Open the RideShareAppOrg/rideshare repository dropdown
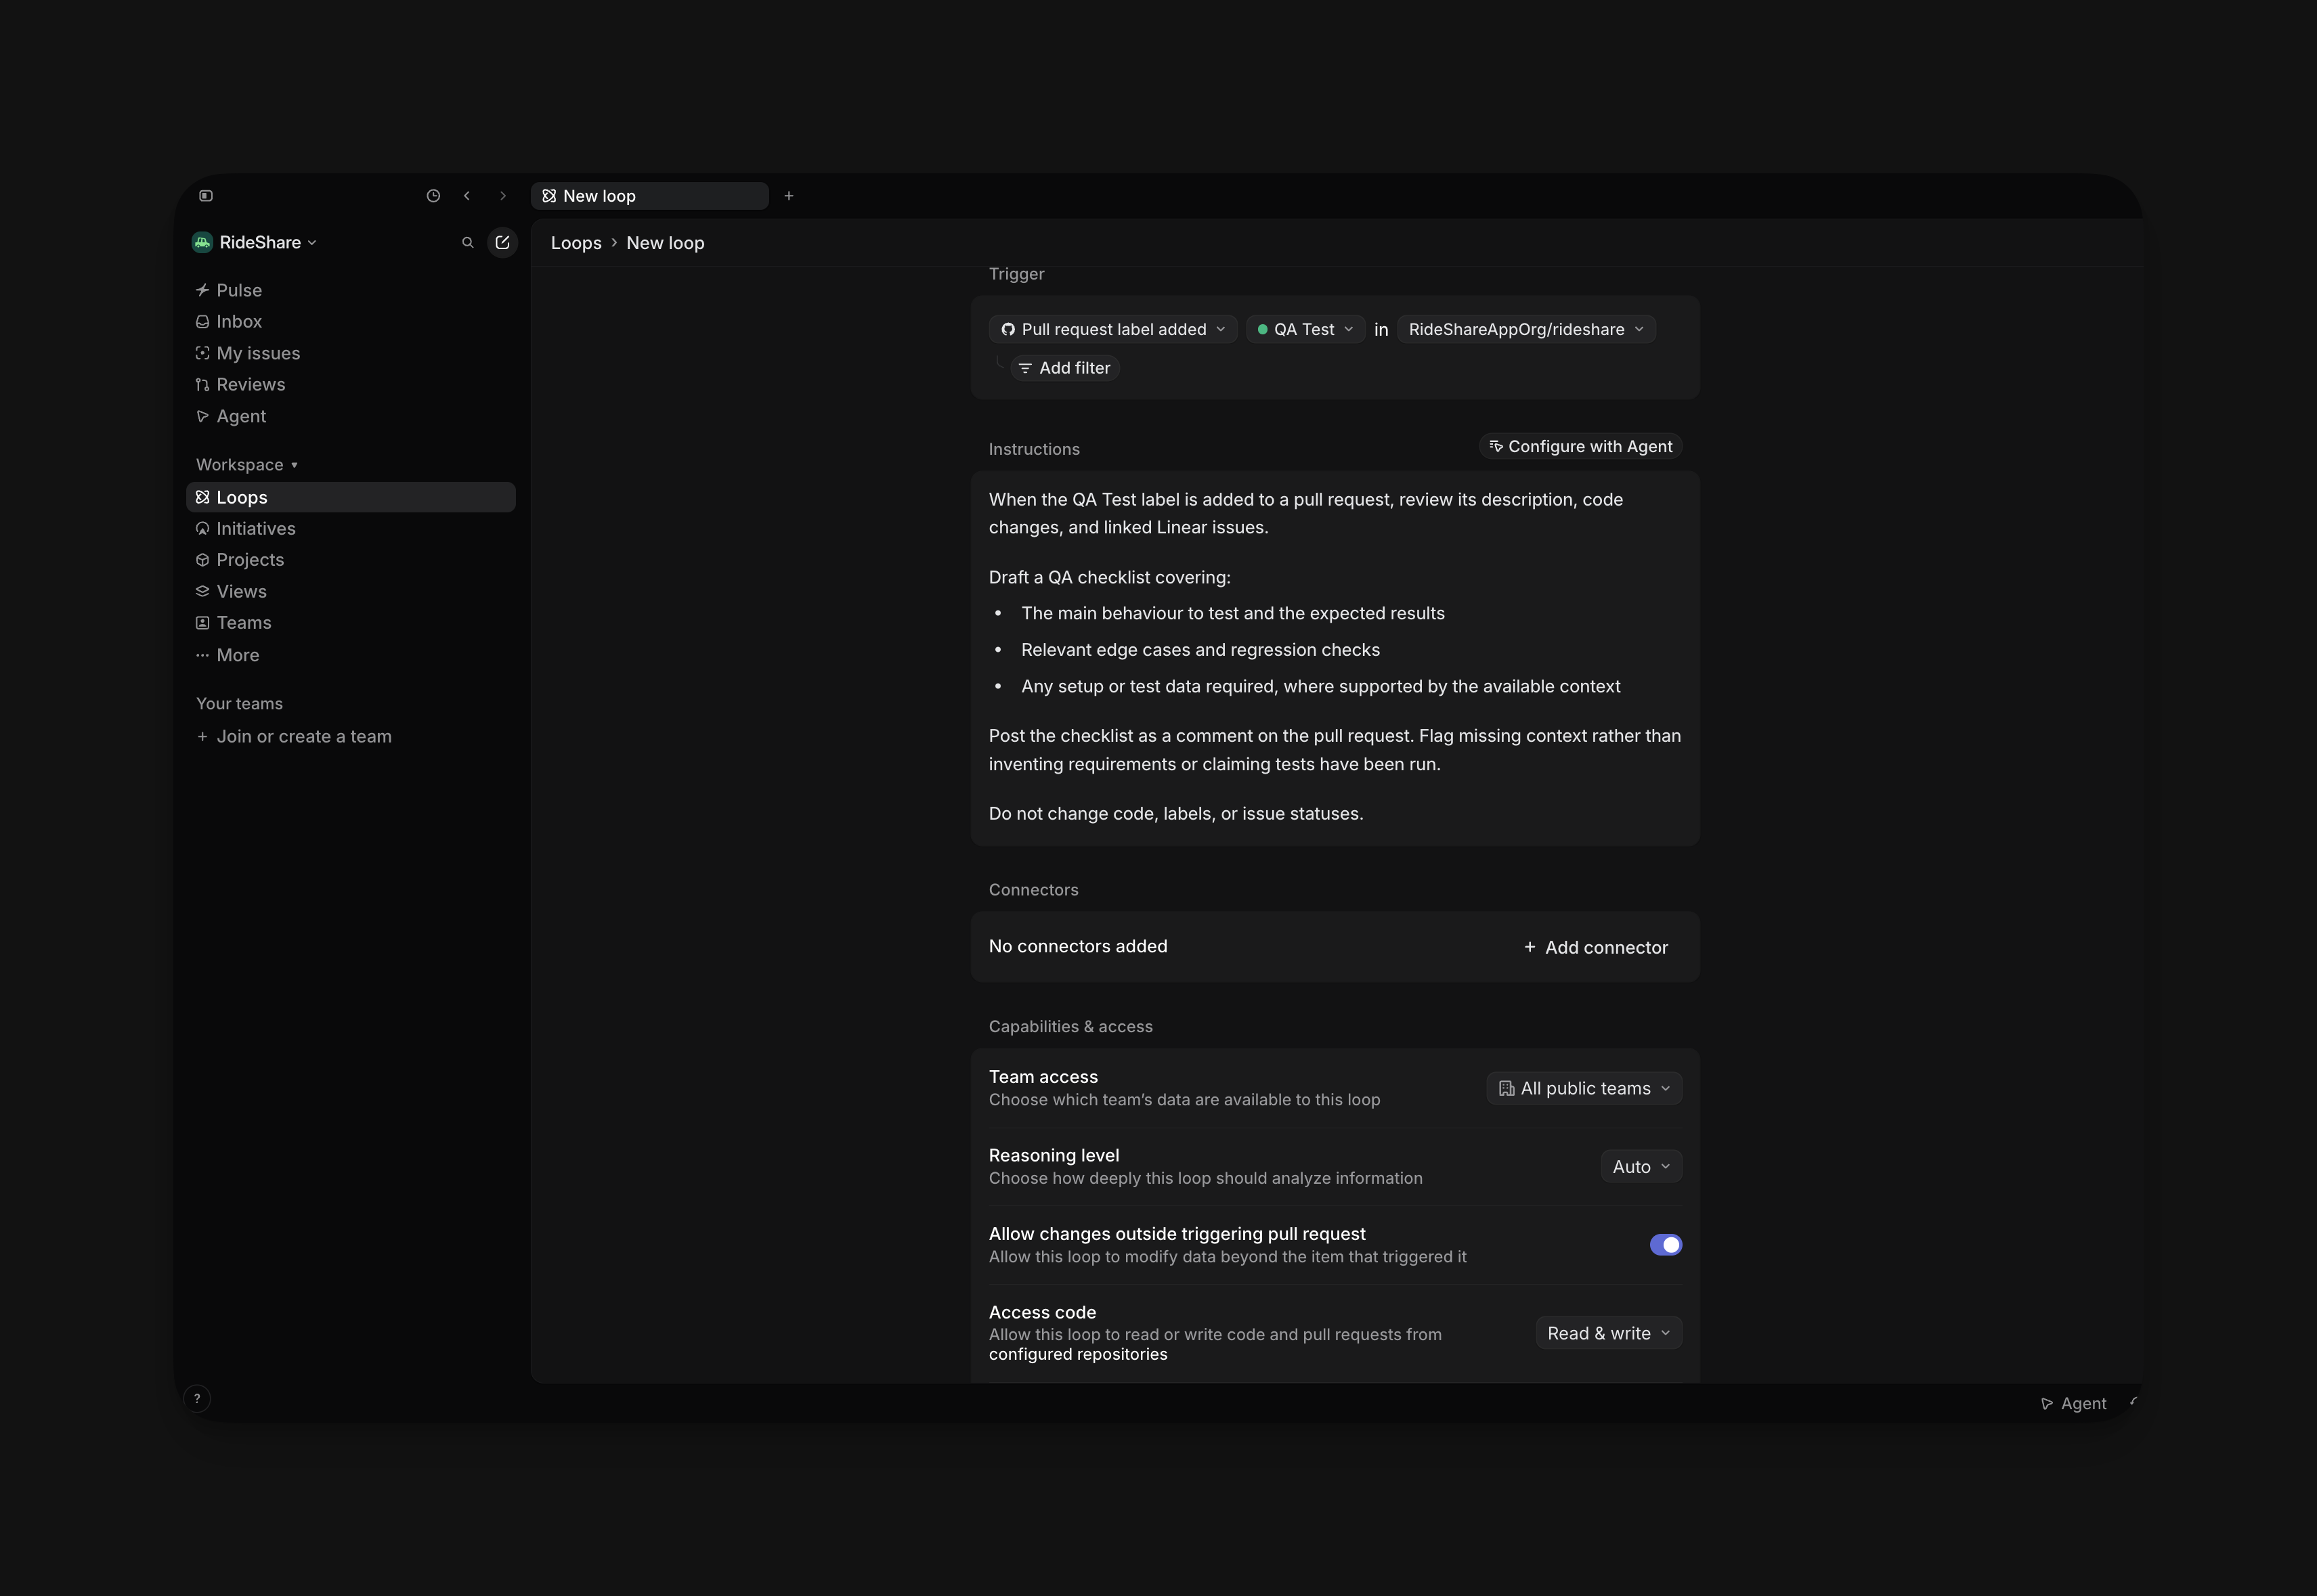2317x1596 pixels. pyautogui.click(x=1527, y=329)
